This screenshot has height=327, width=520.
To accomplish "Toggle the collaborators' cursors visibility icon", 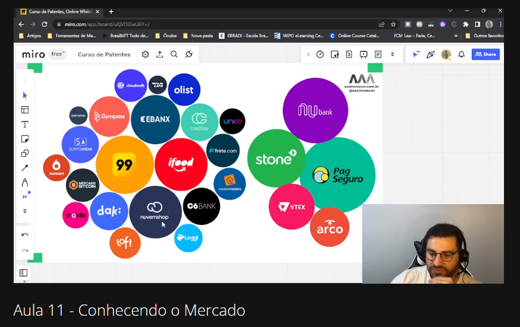I will [416, 55].
